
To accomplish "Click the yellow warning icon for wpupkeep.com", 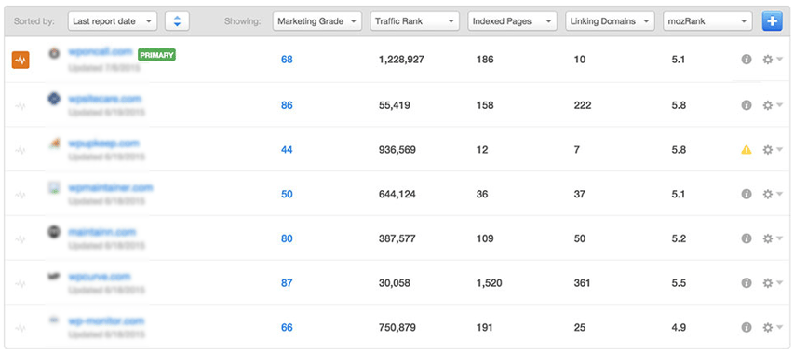I will pyautogui.click(x=746, y=150).
